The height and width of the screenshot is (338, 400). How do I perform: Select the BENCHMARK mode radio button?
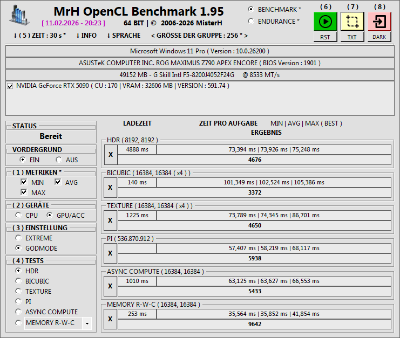251,9
